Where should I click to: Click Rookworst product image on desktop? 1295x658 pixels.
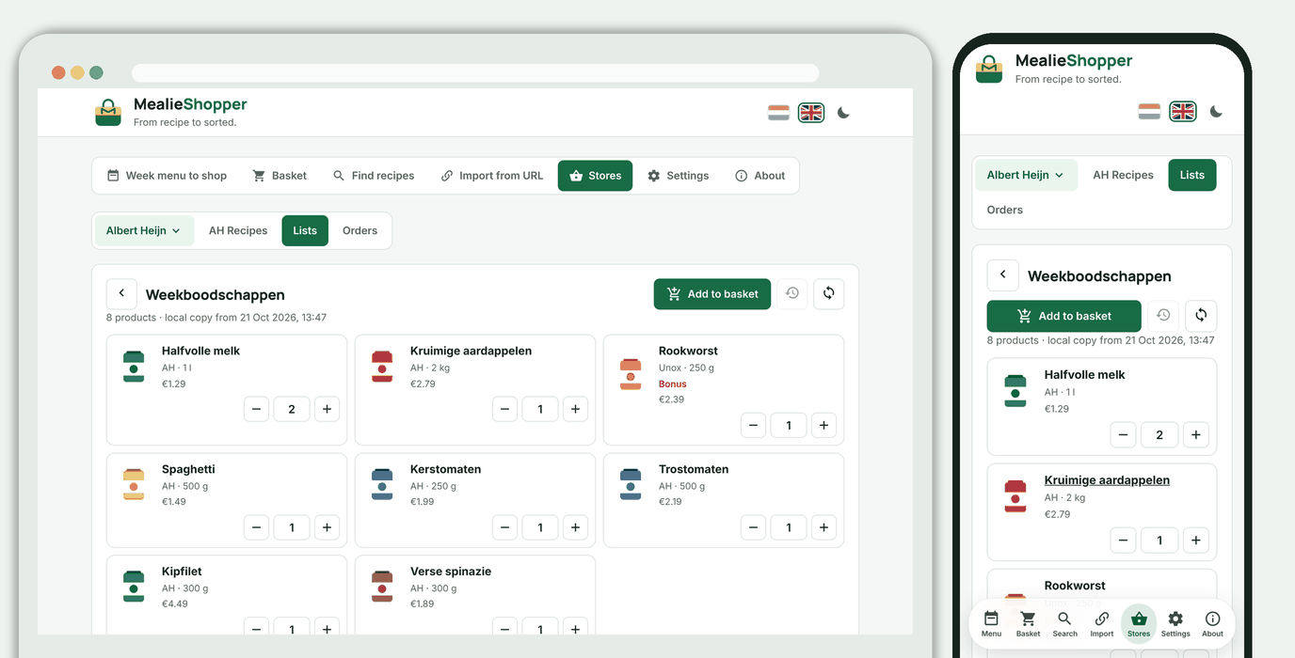click(631, 374)
